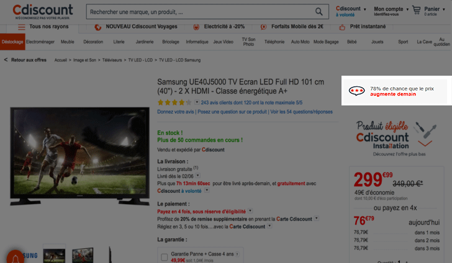Click Posez une question sur ce produit
Viewport: 452px width, 263px height.
(x=232, y=112)
